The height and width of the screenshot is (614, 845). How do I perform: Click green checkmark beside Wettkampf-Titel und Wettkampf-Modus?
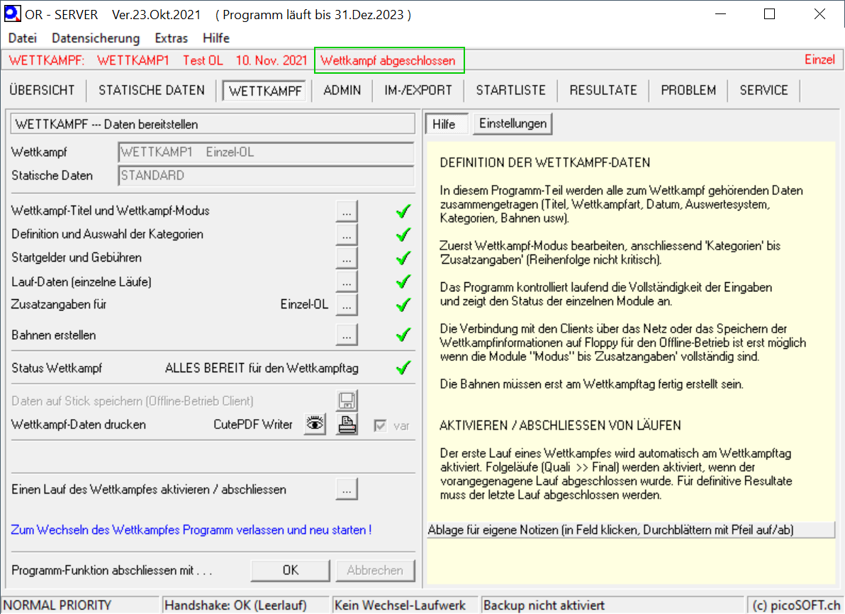point(403,211)
